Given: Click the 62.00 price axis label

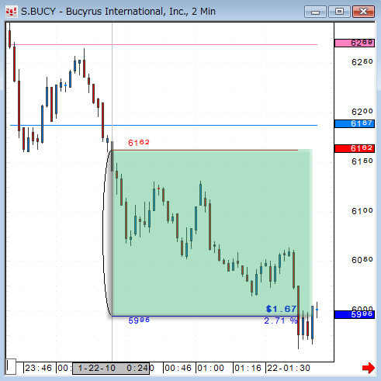Looking at the screenshot, I should pyautogui.click(x=362, y=112).
